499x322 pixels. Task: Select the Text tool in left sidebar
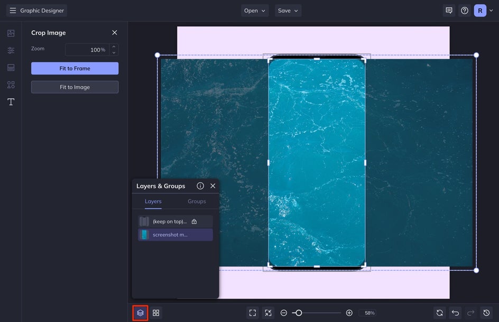point(11,102)
